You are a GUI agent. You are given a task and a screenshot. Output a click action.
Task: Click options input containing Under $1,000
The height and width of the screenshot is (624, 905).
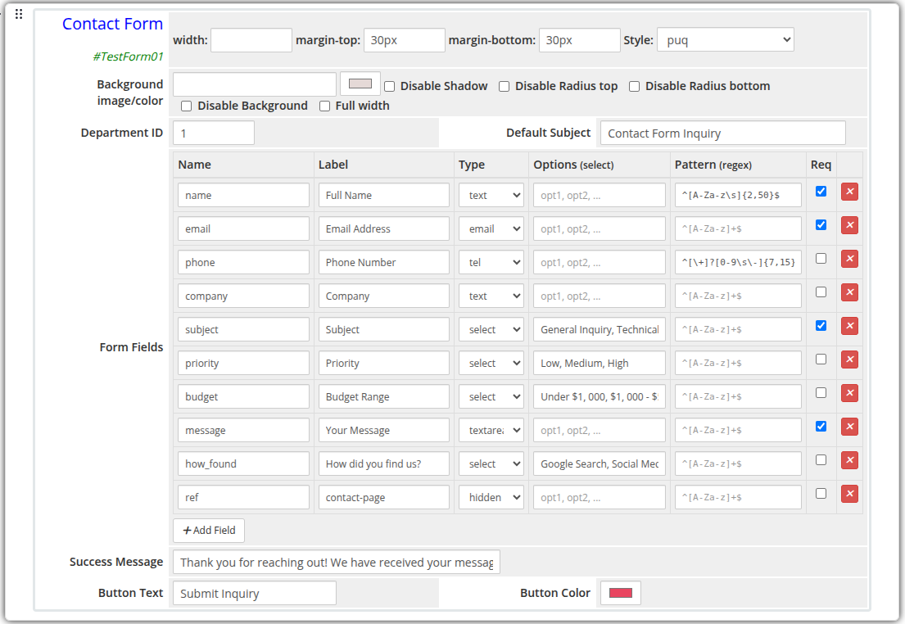pos(600,396)
